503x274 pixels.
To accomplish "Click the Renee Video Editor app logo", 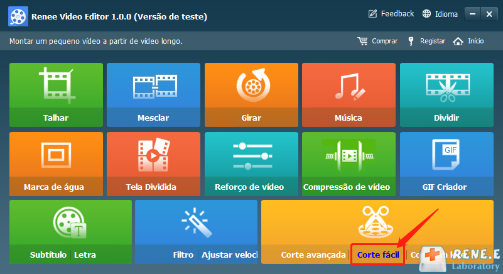I will pyautogui.click(x=18, y=16).
